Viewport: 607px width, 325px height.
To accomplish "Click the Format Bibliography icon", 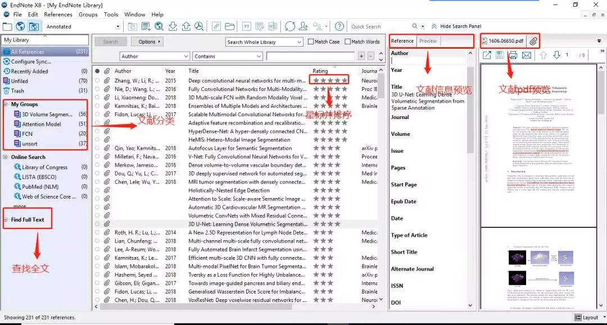I will click(x=259, y=26).
